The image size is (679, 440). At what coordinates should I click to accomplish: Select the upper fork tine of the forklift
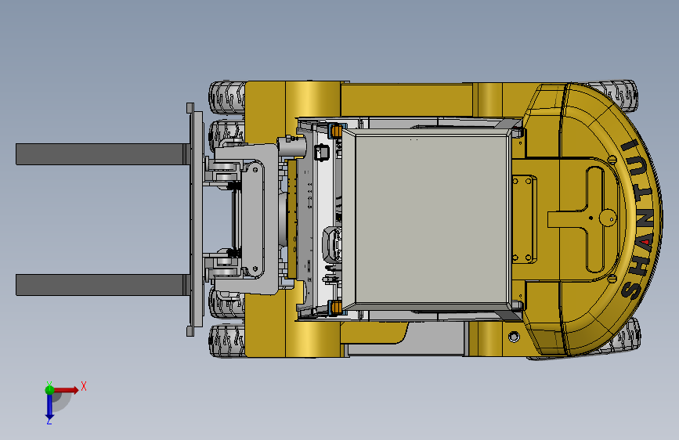point(103,154)
